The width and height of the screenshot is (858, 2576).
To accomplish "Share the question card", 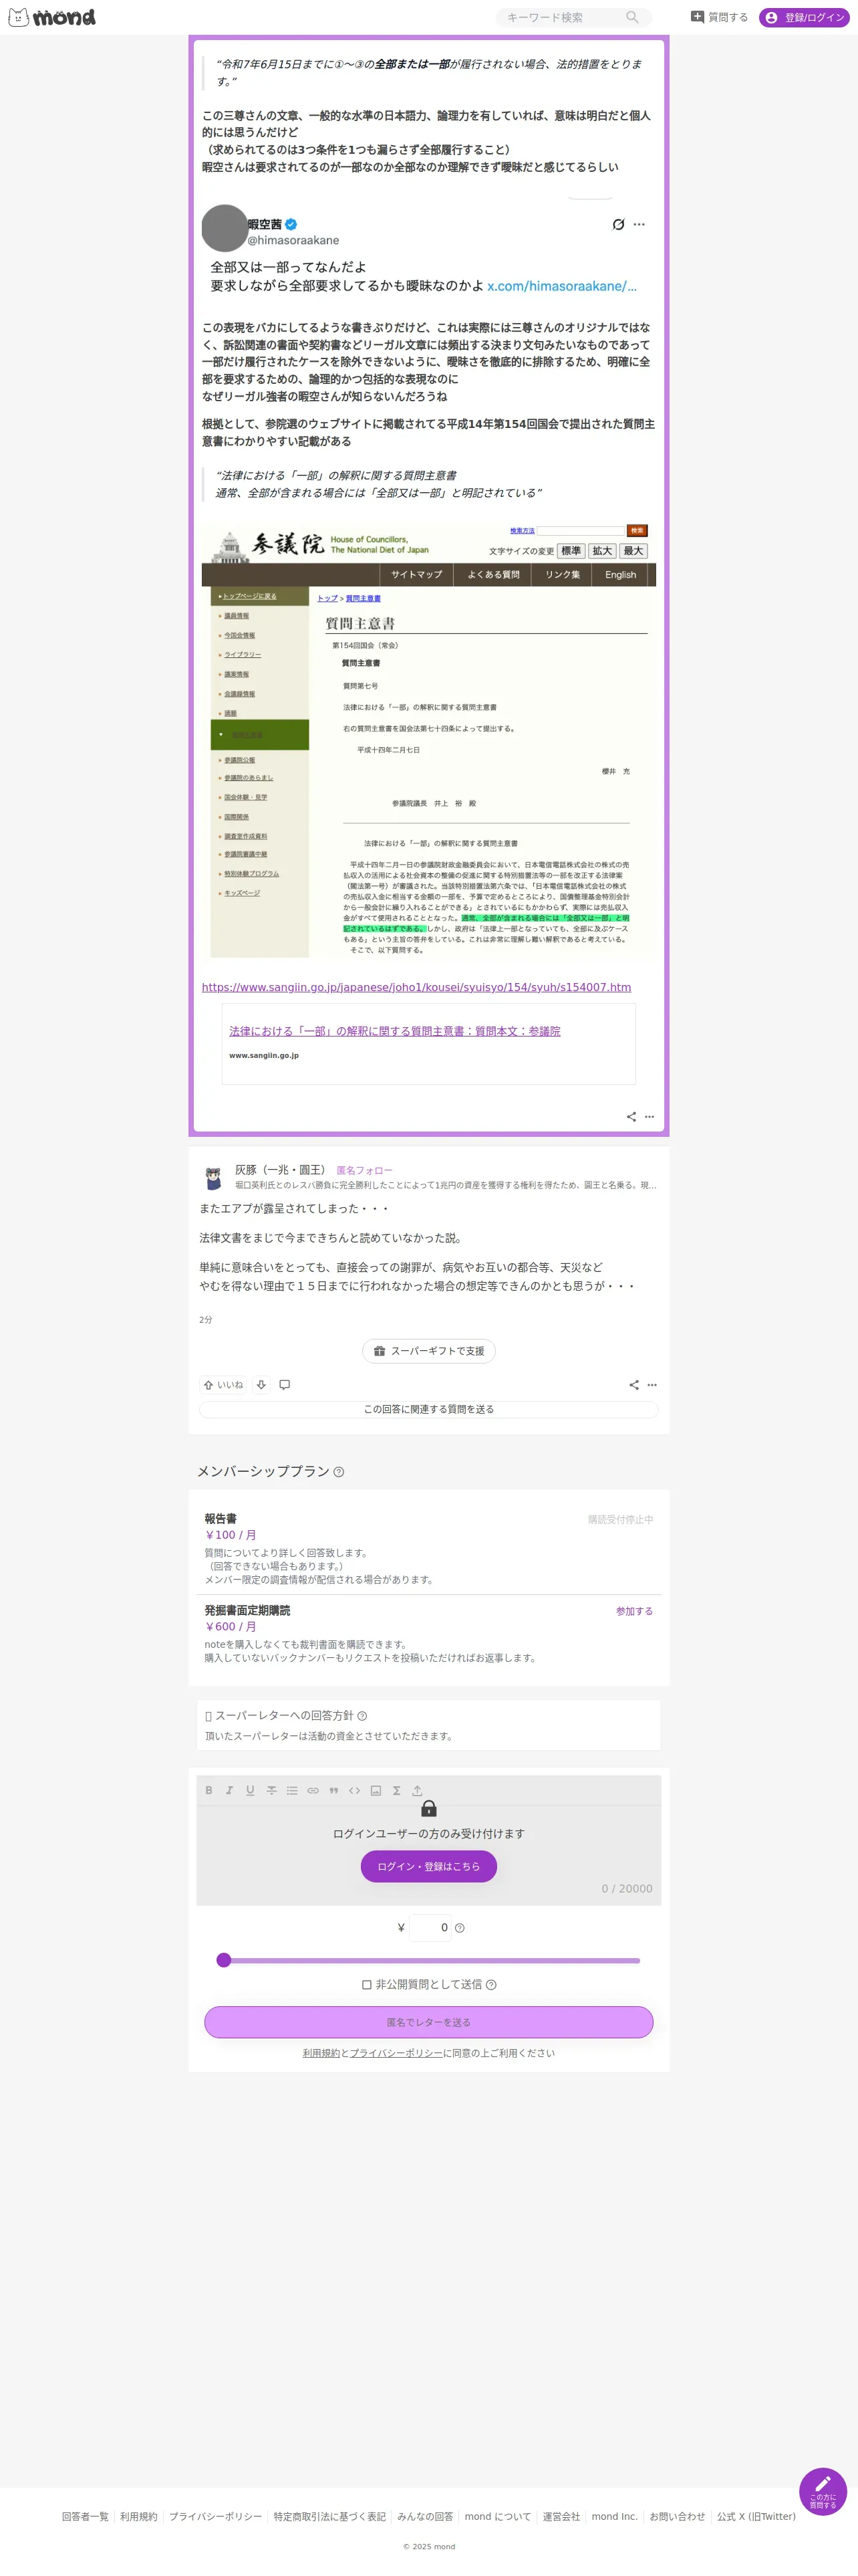I will tap(631, 1116).
